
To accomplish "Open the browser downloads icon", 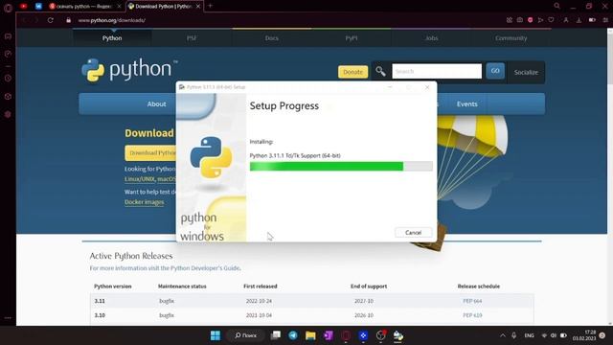I will [579, 20].
